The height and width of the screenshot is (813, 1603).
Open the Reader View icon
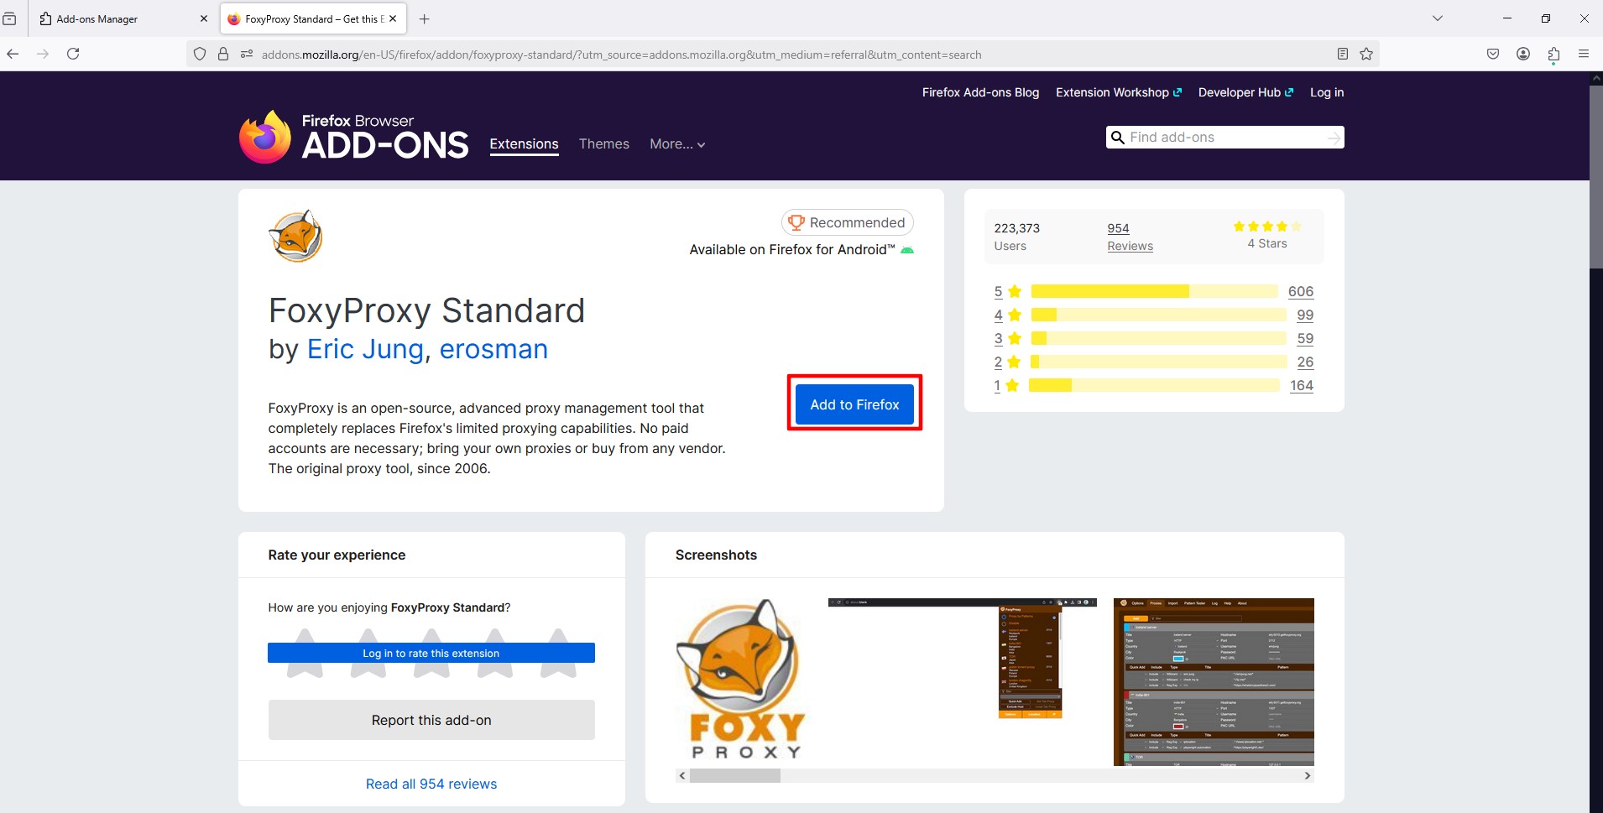coord(1343,54)
